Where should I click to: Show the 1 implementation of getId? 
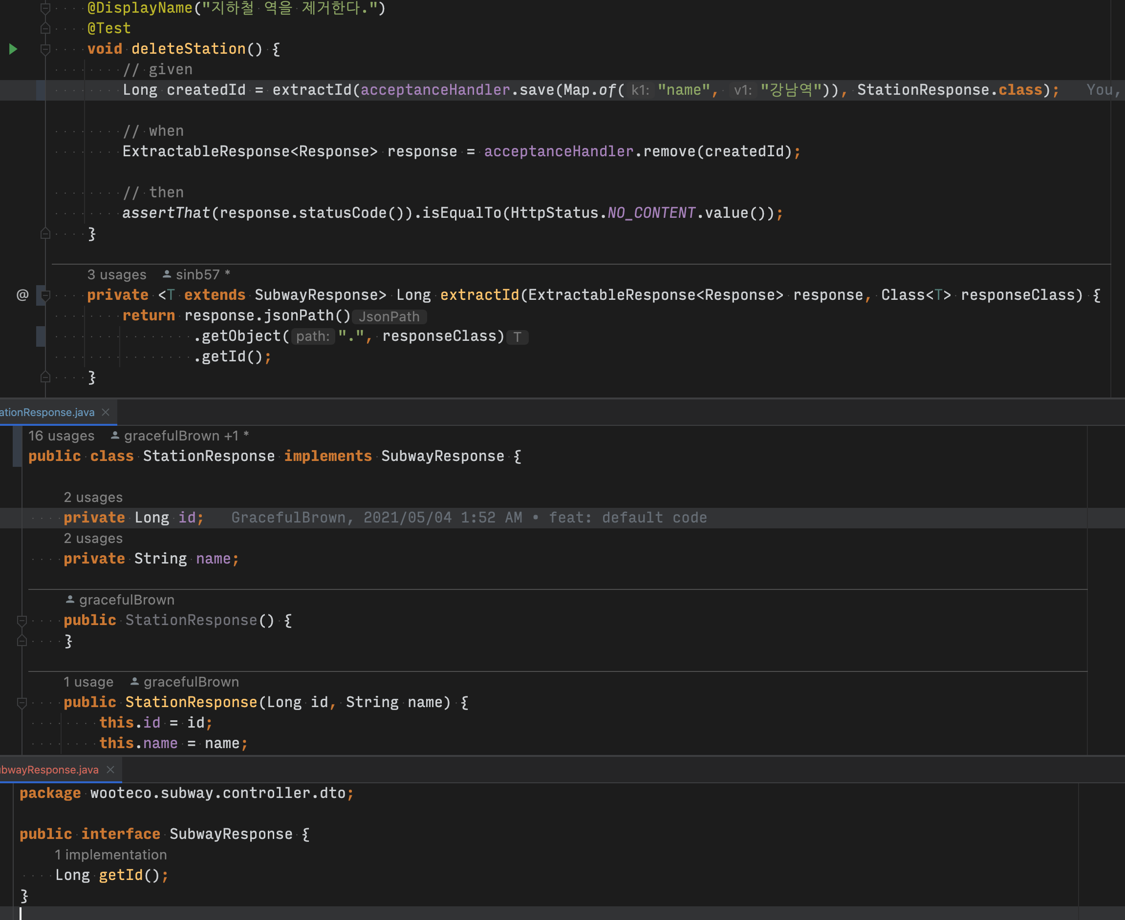pyautogui.click(x=110, y=855)
